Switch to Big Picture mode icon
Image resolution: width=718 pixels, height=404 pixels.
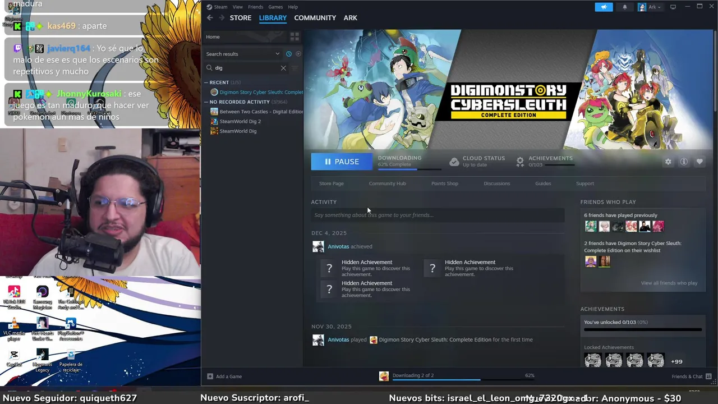(x=673, y=7)
